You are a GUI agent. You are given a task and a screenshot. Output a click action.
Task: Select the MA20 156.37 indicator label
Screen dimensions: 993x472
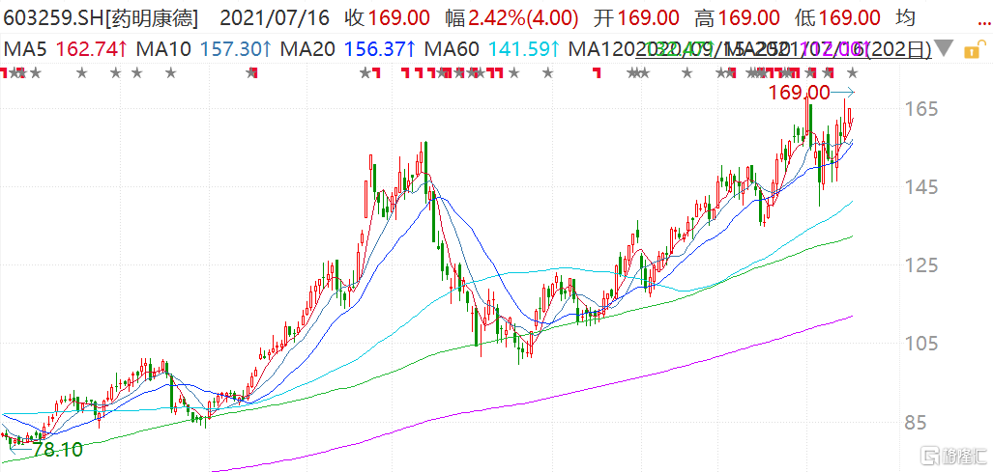349,48
